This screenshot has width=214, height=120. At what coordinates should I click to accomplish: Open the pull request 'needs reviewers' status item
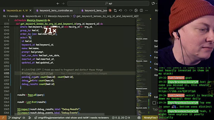[72, 118]
